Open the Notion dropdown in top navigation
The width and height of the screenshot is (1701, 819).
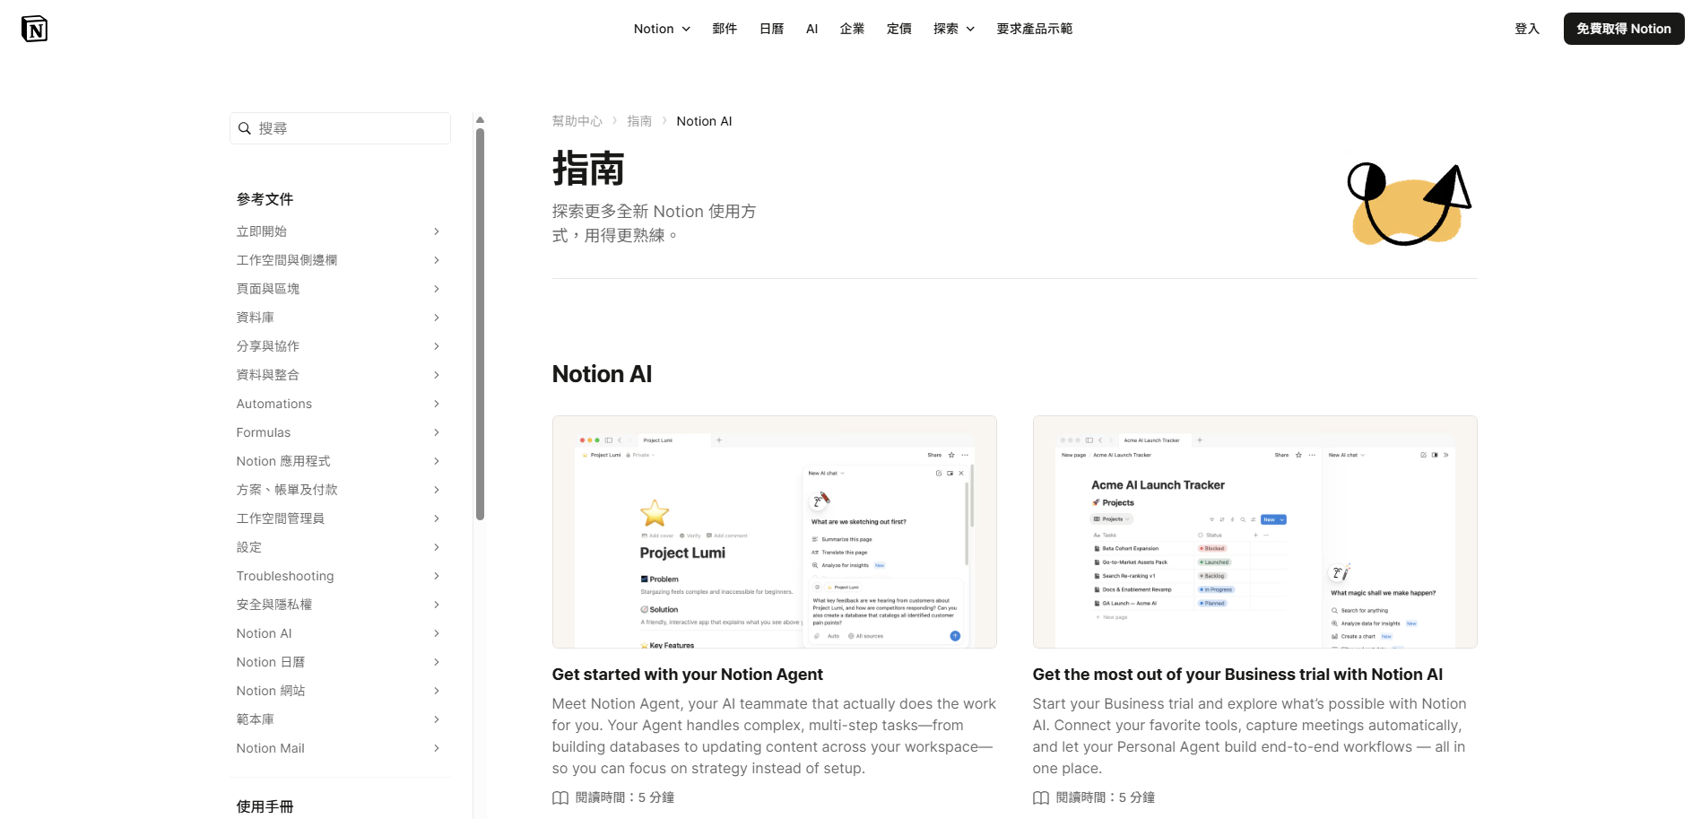coord(662,29)
